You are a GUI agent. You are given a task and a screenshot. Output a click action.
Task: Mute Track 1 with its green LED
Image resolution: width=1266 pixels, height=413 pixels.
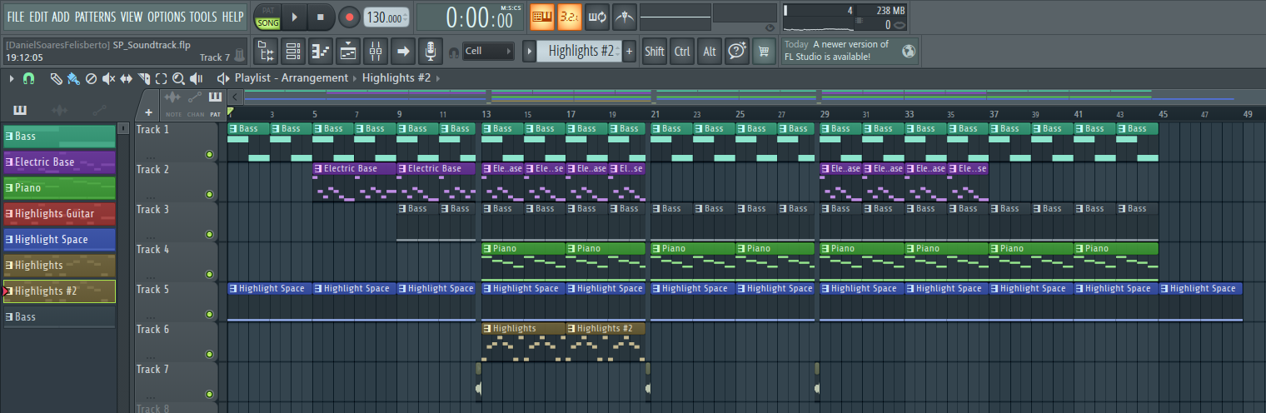[x=209, y=155]
